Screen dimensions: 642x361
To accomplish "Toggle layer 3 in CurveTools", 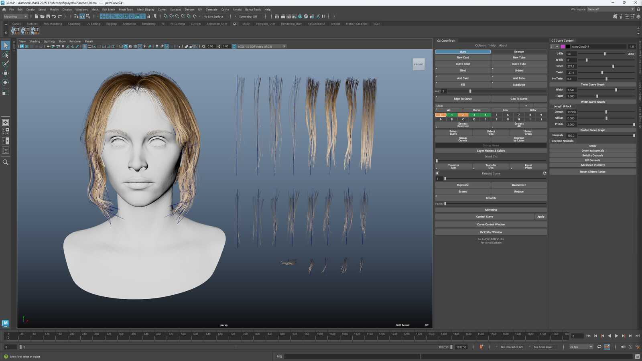I will click(x=474, y=115).
